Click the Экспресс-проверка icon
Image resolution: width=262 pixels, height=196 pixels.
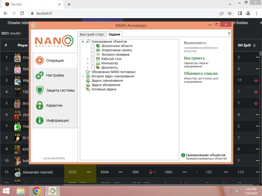pos(98,54)
